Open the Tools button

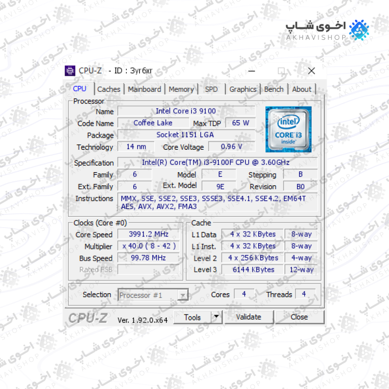coord(193,318)
